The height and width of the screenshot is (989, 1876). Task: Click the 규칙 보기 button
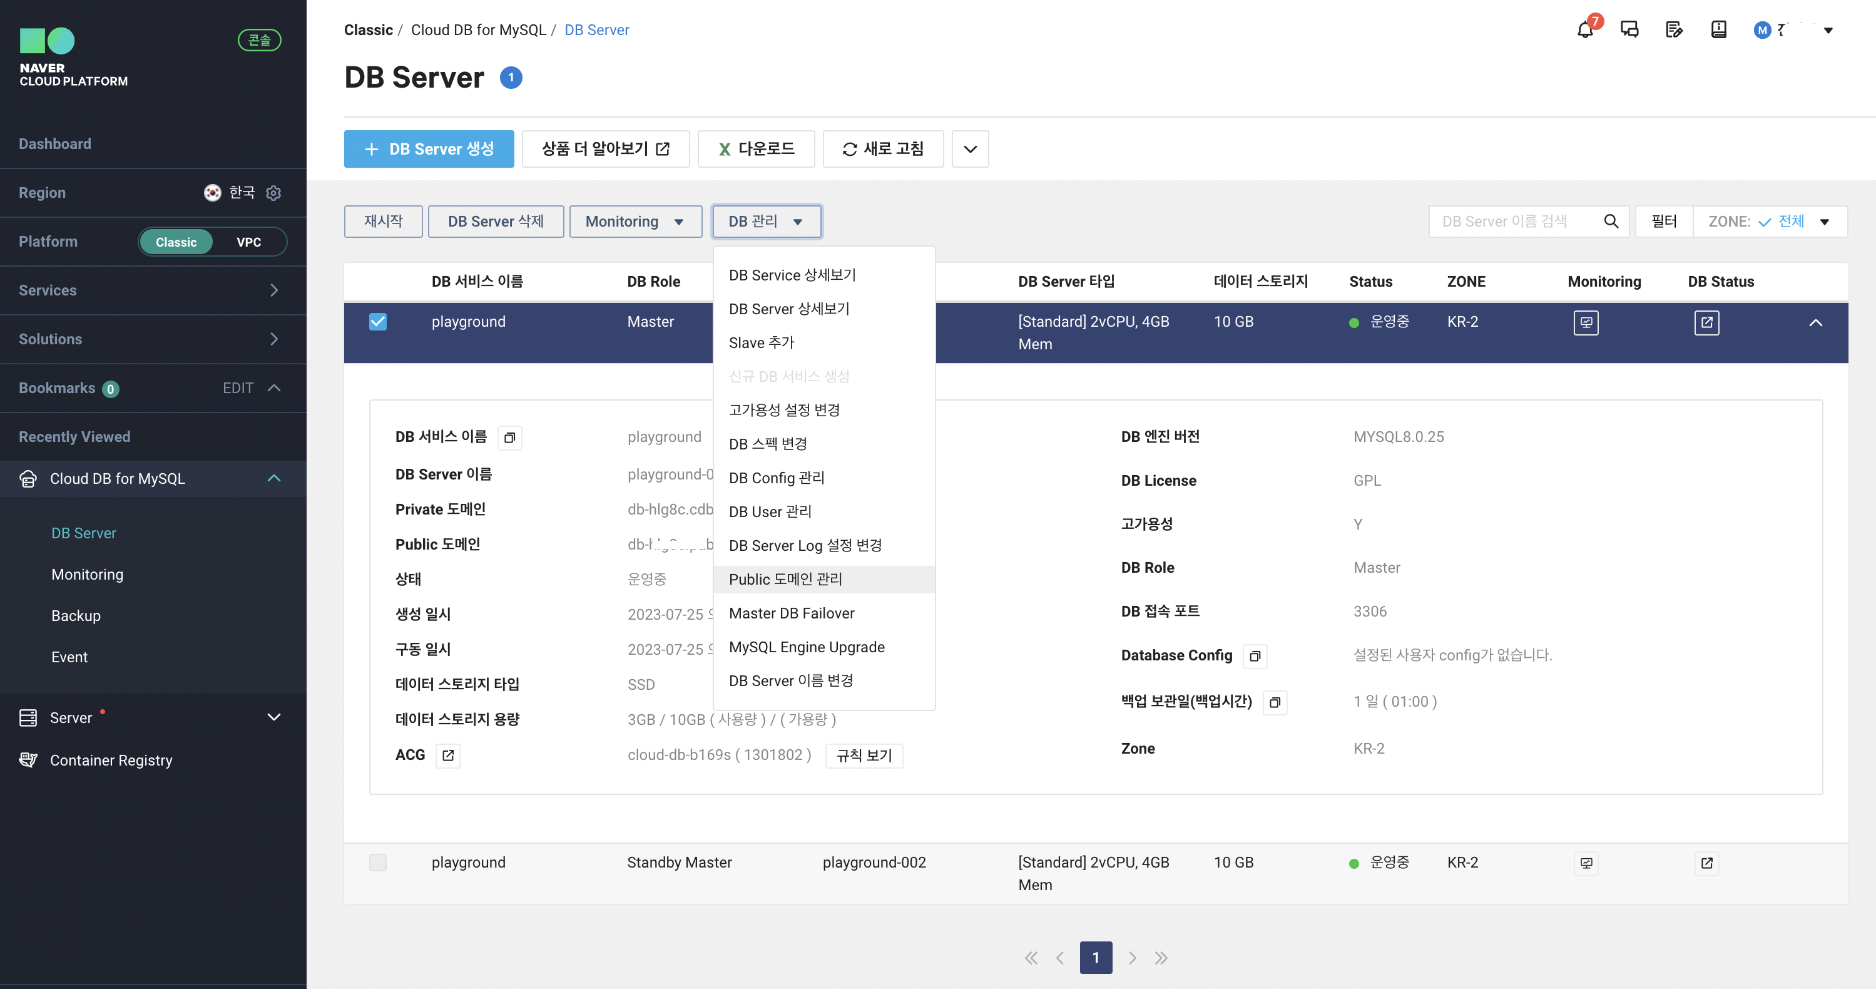point(864,756)
